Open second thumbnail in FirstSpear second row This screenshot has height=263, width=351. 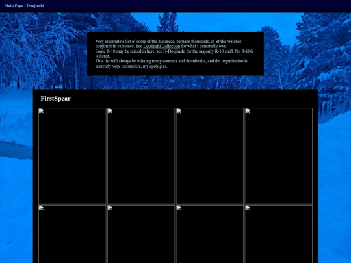coord(141,234)
